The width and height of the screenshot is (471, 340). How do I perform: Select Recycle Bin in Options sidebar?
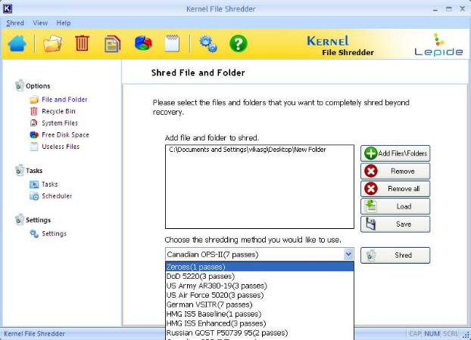coord(58,111)
